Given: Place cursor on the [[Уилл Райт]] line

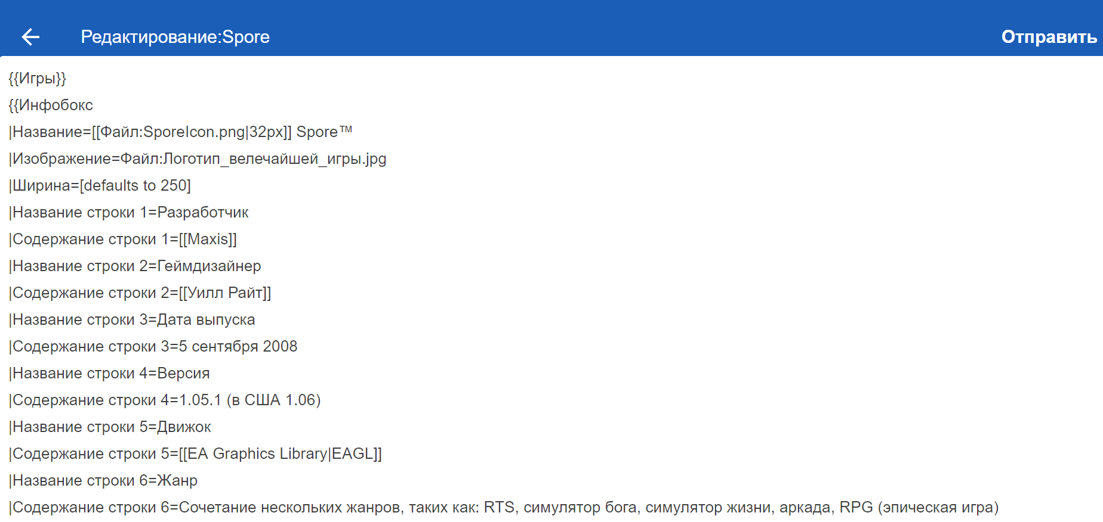Looking at the screenshot, I should click(x=140, y=293).
